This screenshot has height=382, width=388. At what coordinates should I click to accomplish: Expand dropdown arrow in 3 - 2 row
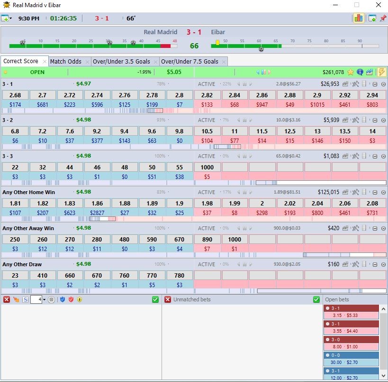(375, 121)
